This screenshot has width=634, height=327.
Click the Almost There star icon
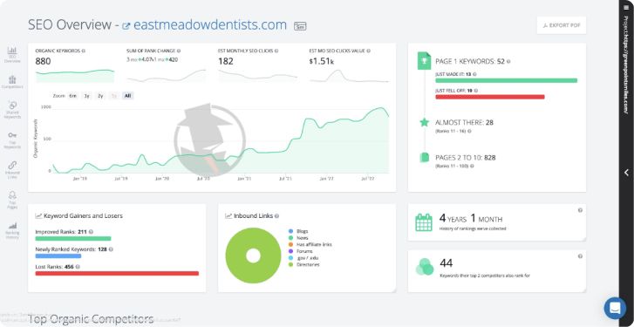[x=424, y=122]
